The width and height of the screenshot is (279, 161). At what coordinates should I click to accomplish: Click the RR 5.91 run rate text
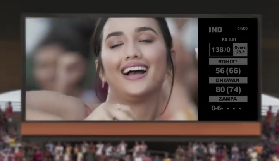click(228, 39)
